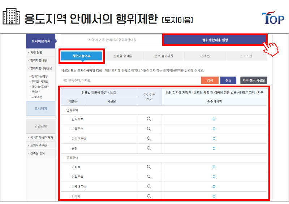Viewport: 289px width, 204px height.
Task: Click magnifier icon for 기숙사 row
Action: coord(149,196)
